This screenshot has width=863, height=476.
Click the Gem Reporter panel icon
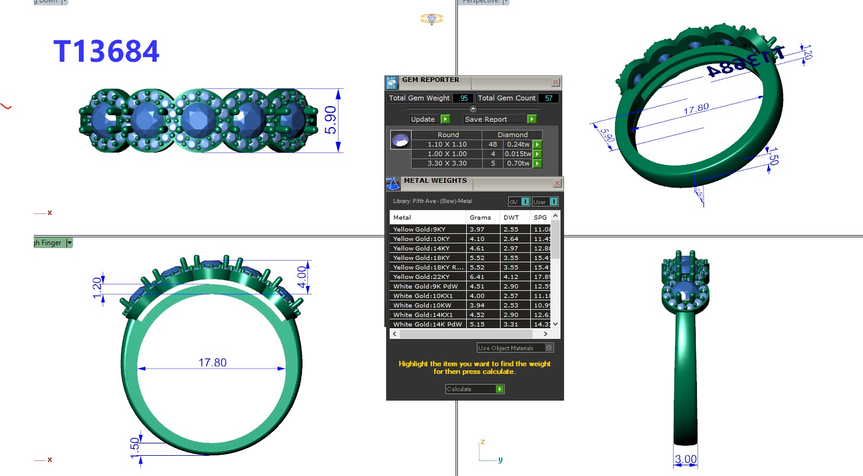391,82
